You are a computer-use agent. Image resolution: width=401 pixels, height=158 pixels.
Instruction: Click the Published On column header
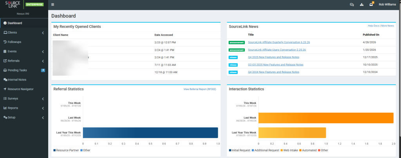pos(371,35)
